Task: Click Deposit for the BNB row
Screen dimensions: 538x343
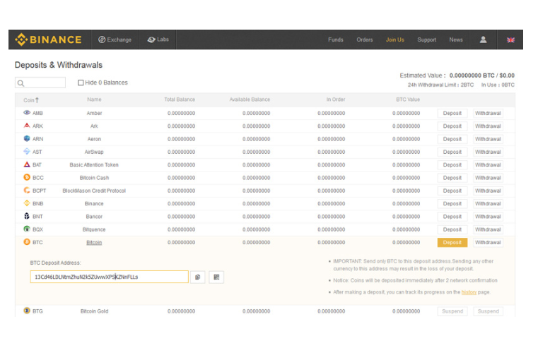Action: pyautogui.click(x=452, y=203)
